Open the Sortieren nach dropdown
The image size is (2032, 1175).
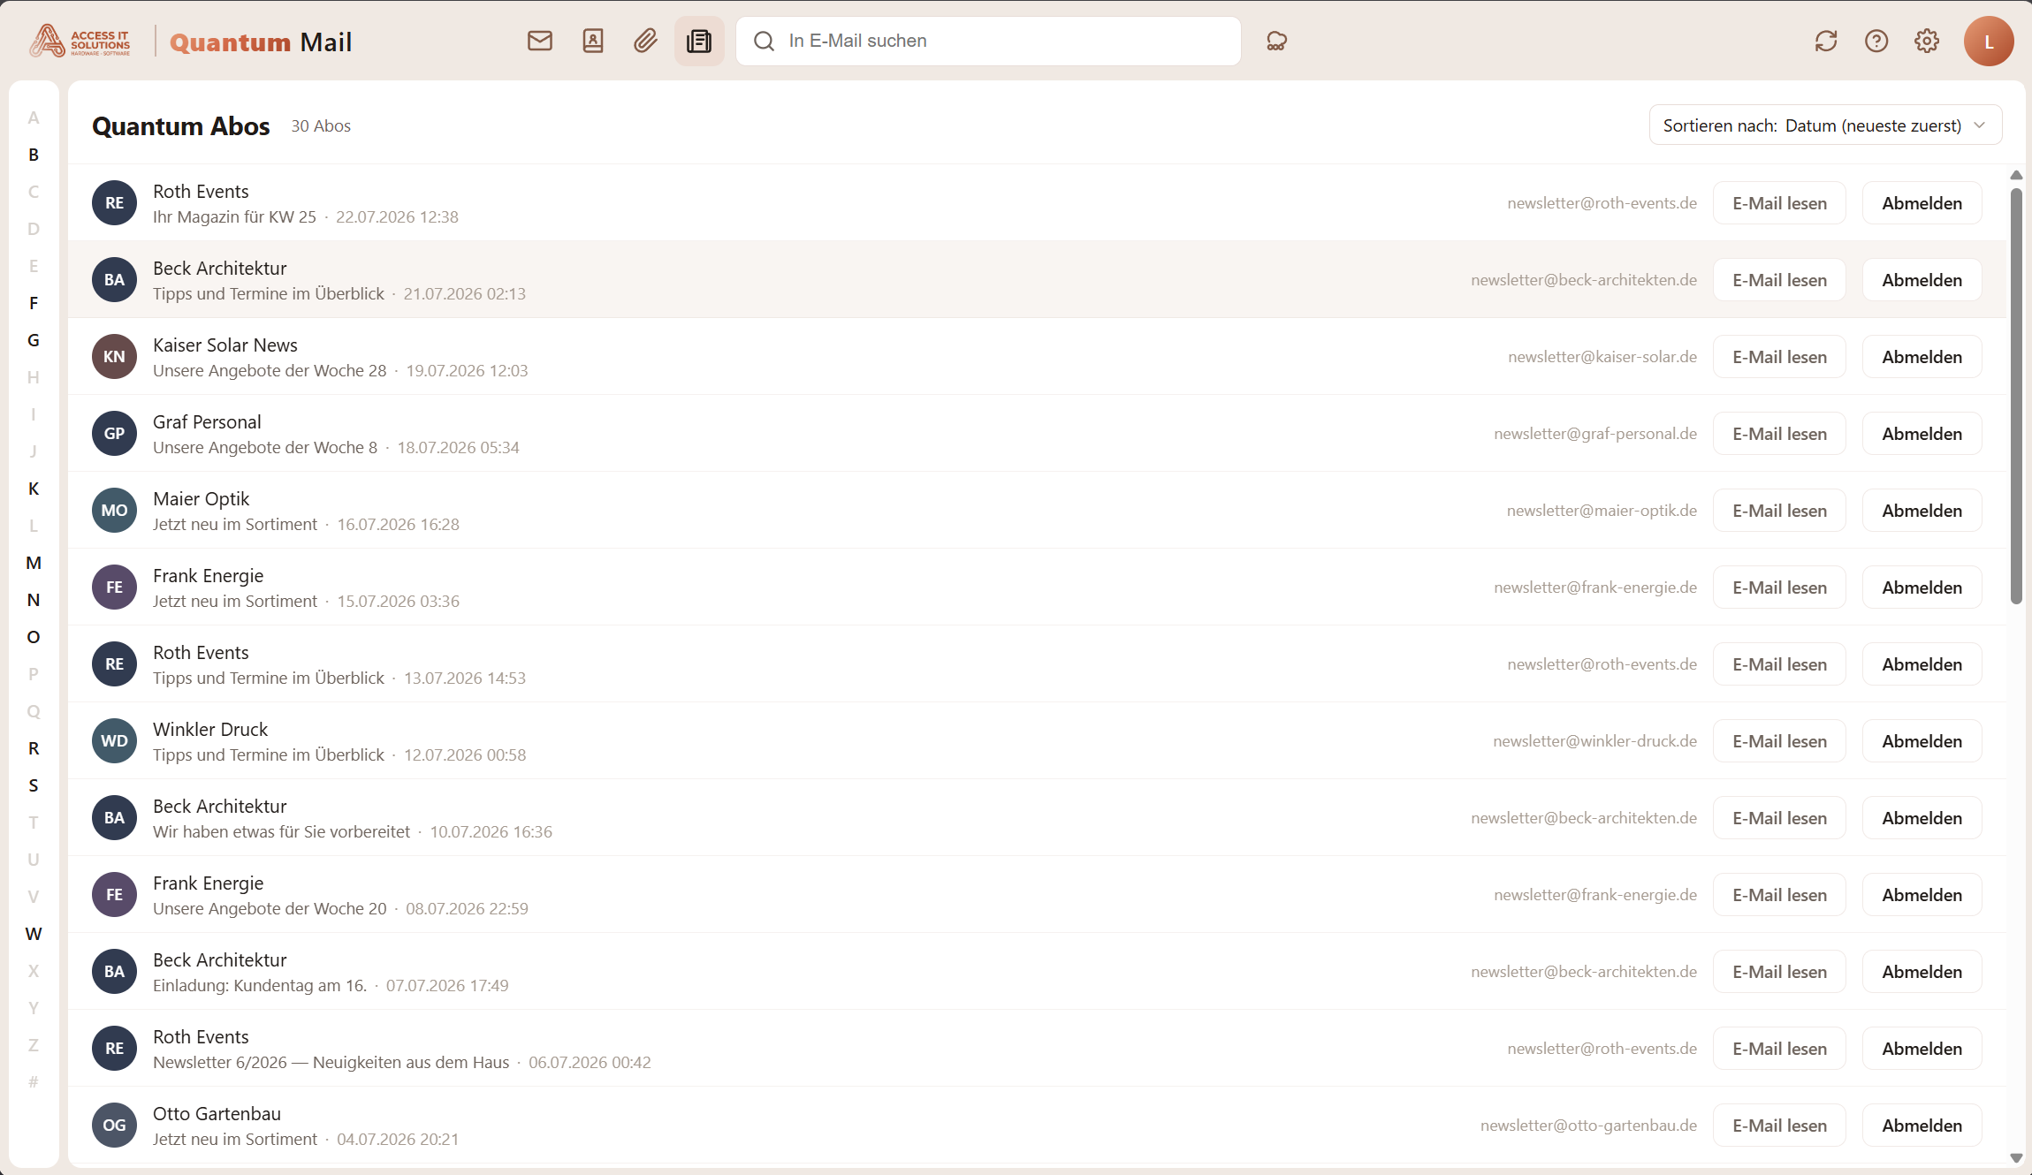point(1825,125)
